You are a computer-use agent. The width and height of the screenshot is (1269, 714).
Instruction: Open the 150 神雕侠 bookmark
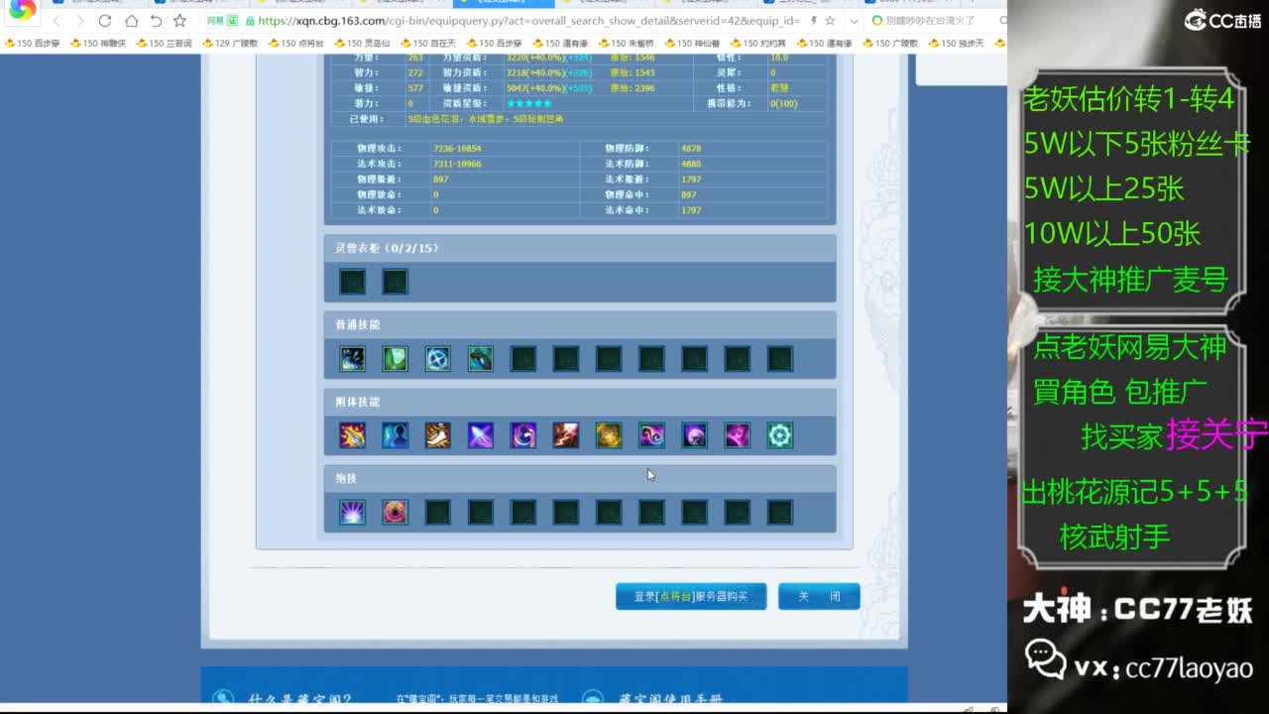pos(98,43)
